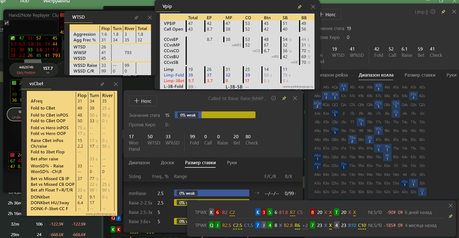Click the green T river card in first hand
Image resolution: width=459 pixels, height=238 pixels.
(x=336, y=212)
